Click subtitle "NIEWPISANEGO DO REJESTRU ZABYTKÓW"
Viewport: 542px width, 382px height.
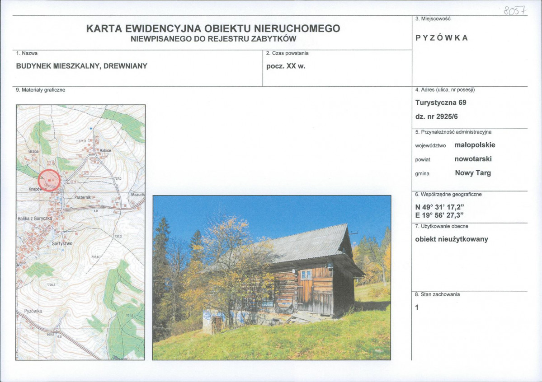pyautogui.click(x=213, y=39)
